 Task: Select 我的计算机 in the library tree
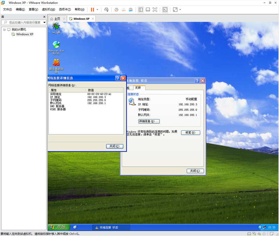[x=19, y=29]
